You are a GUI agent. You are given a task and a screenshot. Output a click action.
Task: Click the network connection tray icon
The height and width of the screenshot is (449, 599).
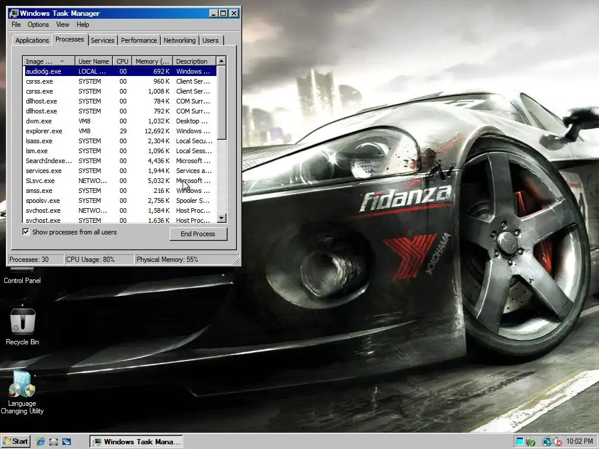tap(547, 442)
